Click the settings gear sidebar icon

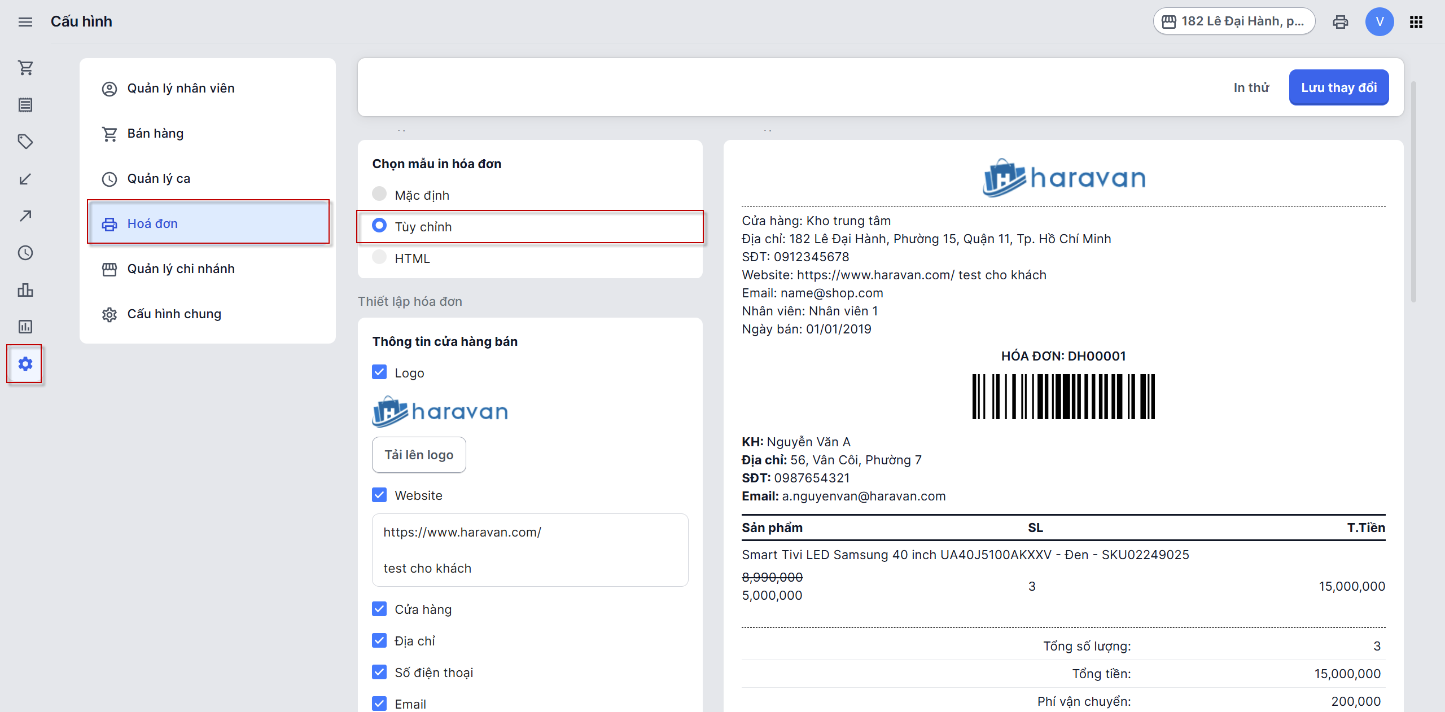[x=25, y=364]
